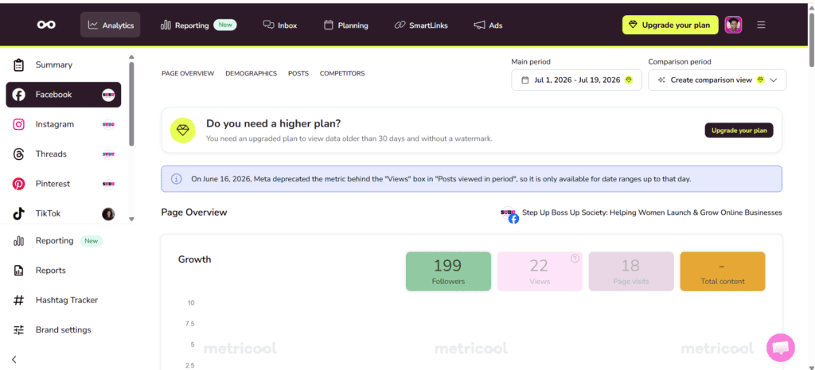Select the pink Views box
The height and width of the screenshot is (370, 815).
click(x=540, y=271)
